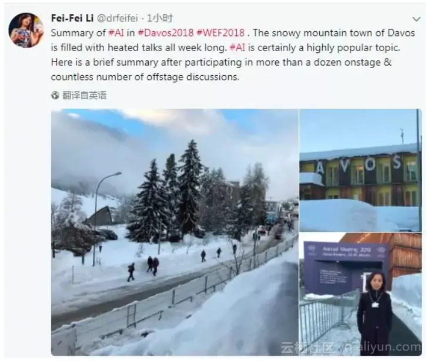Open the Fei-Fei Li display name

(x=72, y=18)
